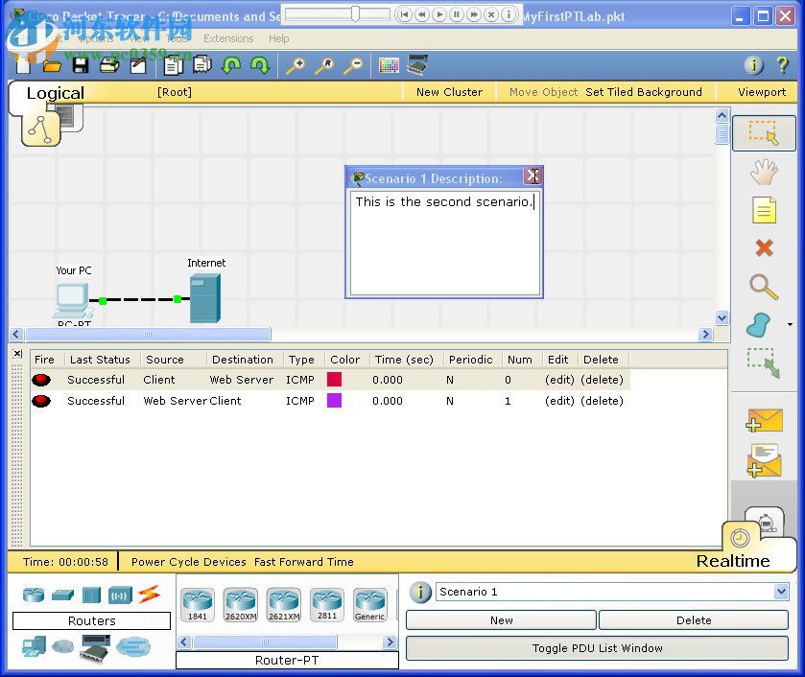Open the Help menu
The height and width of the screenshot is (677, 805).
coord(278,38)
